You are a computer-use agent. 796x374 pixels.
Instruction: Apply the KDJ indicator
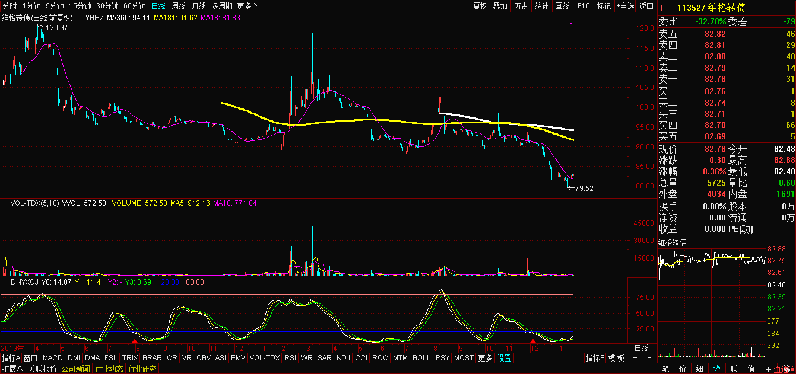[344, 358]
